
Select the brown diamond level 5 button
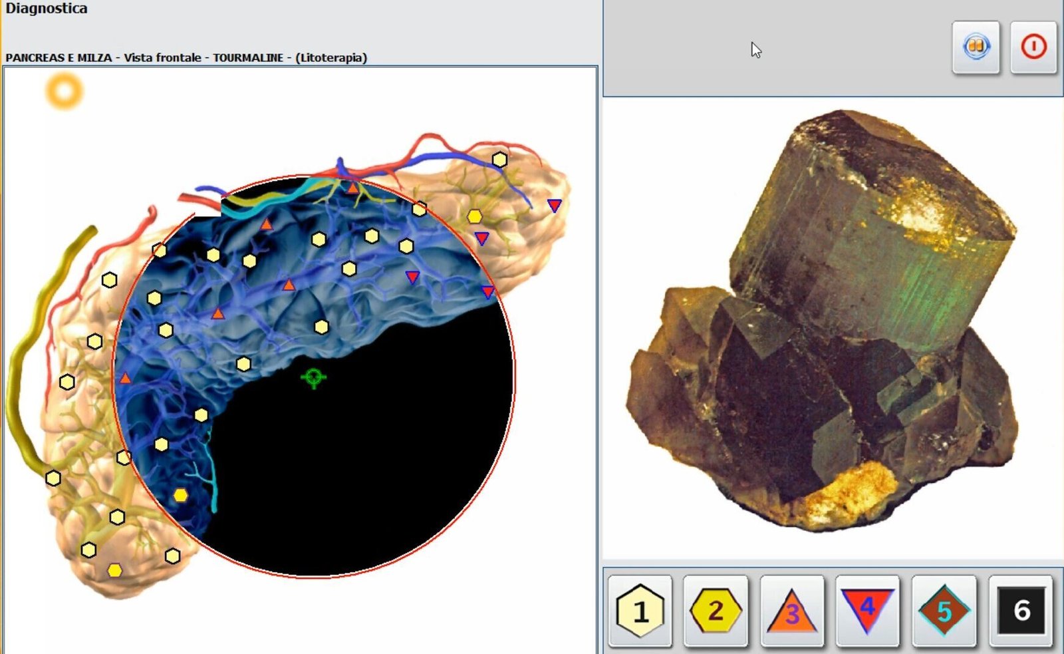(944, 611)
